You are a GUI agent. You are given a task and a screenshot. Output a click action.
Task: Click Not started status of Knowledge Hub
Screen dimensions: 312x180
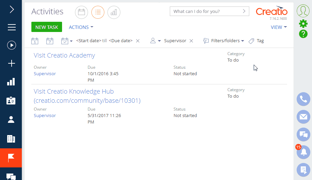[185, 115]
